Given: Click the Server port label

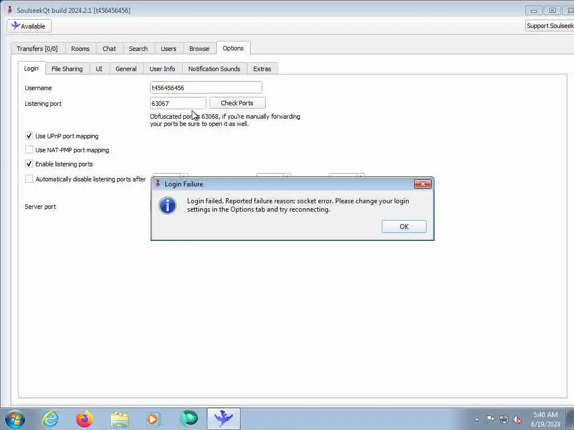Looking at the screenshot, I should [x=40, y=207].
